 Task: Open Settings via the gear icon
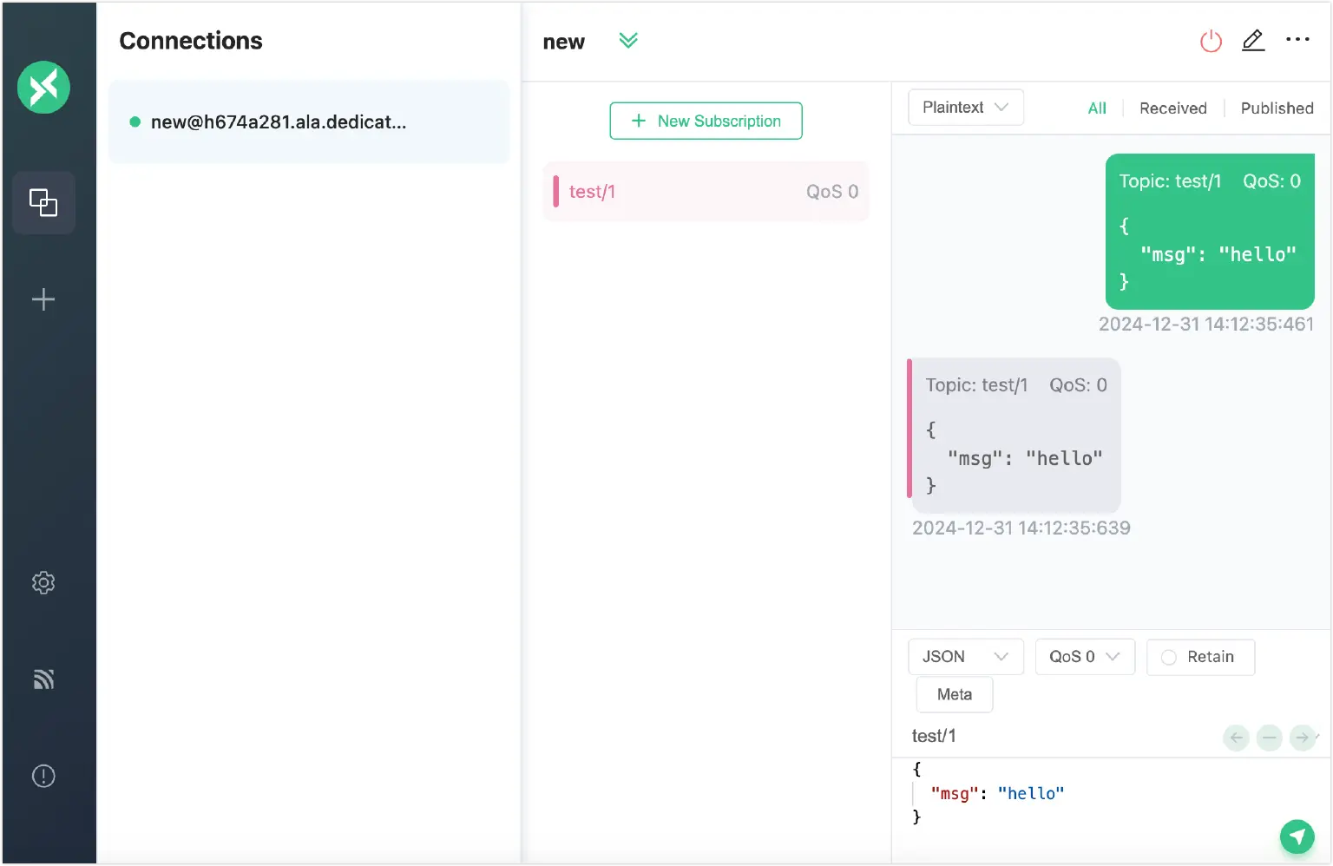tap(43, 582)
